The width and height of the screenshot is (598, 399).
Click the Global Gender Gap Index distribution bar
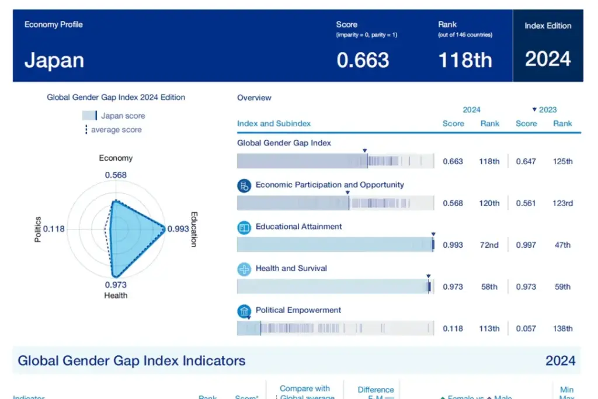point(335,161)
